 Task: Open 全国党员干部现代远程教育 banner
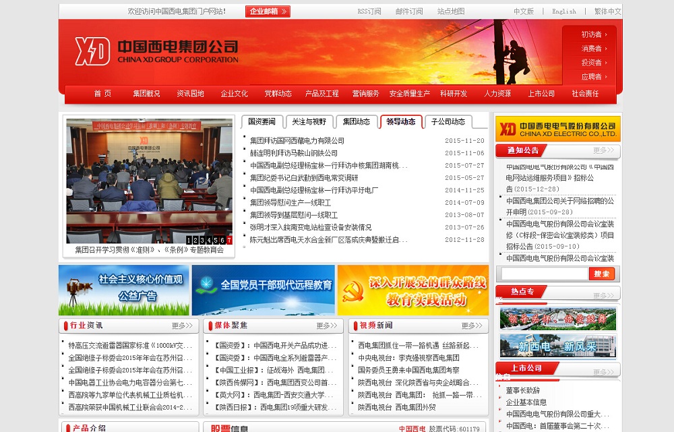tap(264, 290)
